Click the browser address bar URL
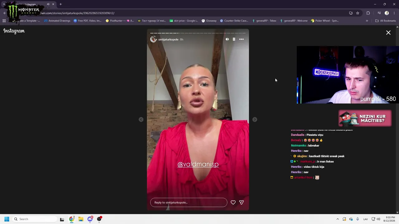 (77, 13)
